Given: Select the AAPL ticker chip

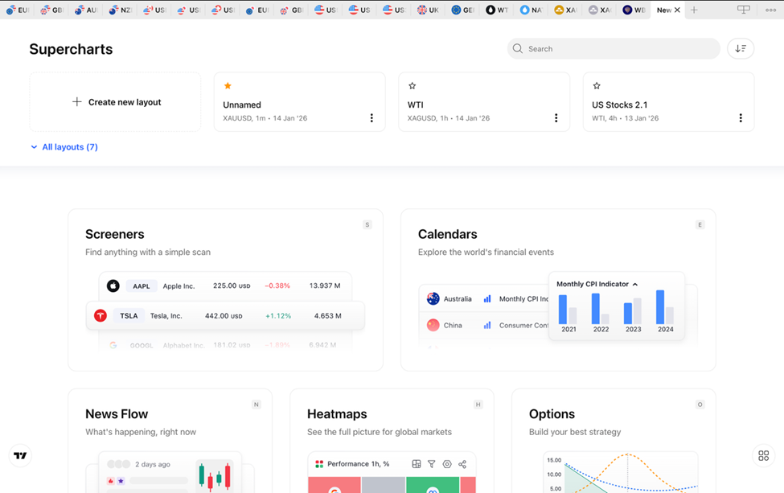Looking at the screenshot, I should click(142, 286).
